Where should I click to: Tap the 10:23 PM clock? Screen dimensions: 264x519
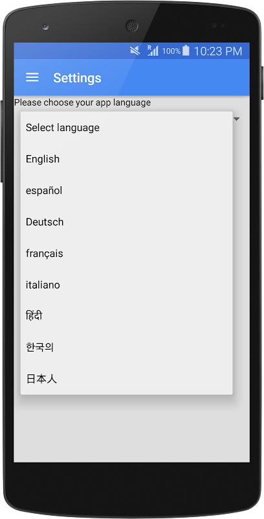(x=218, y=51)
